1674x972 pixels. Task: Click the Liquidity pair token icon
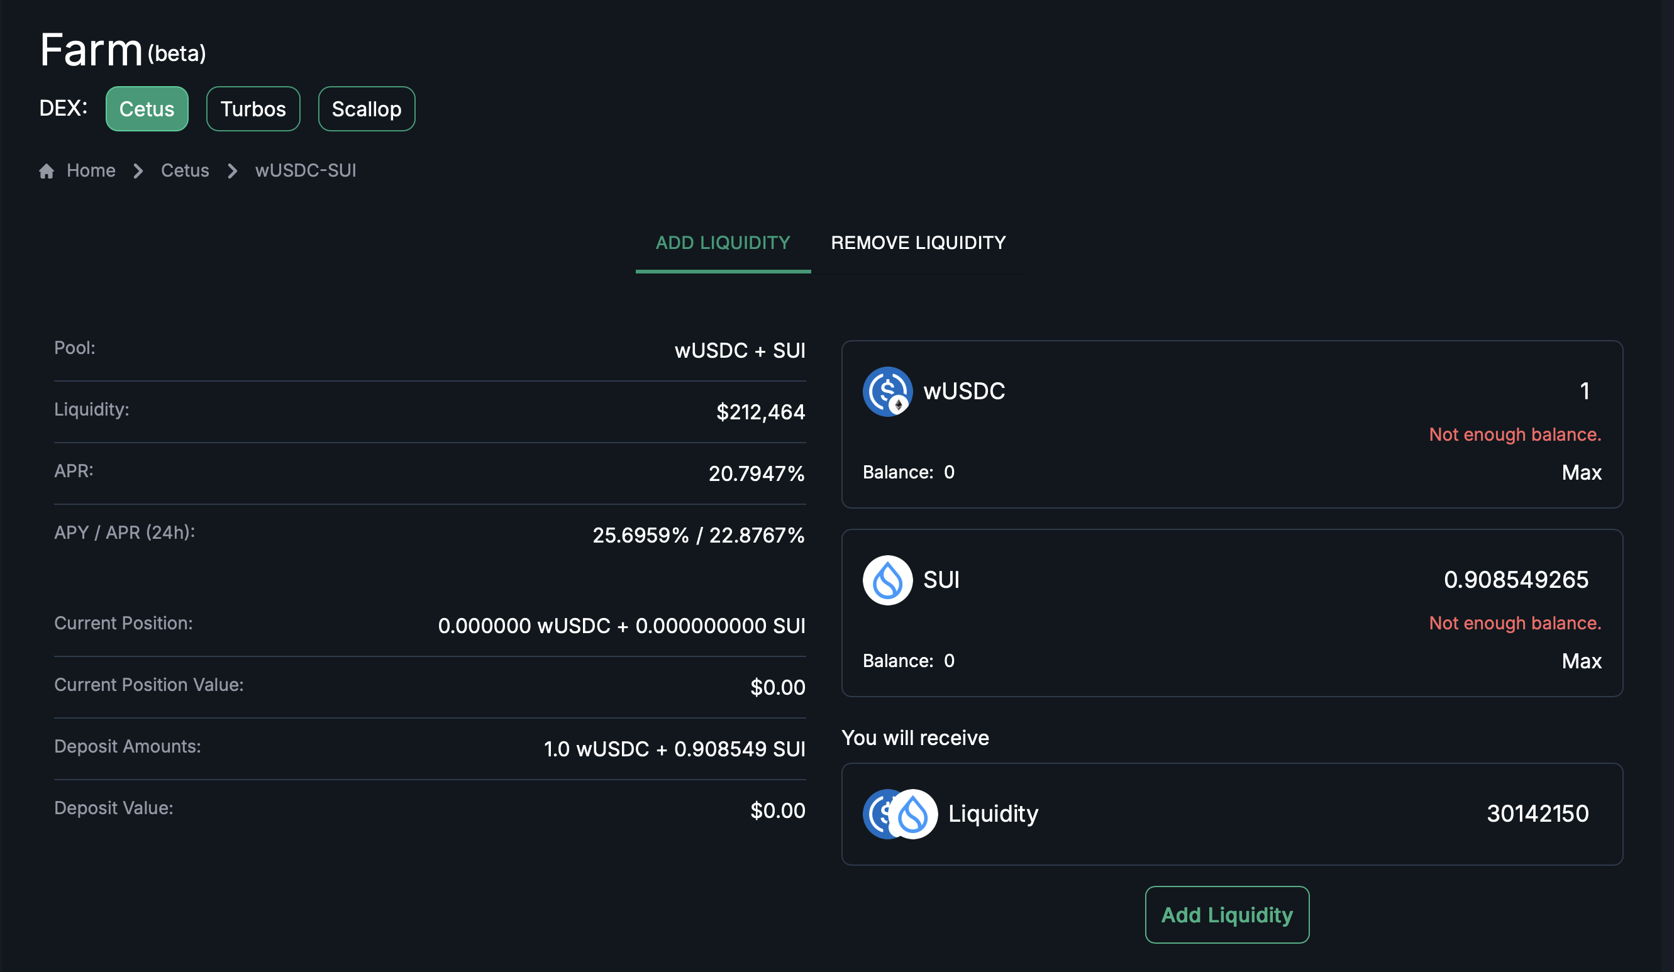899,814
